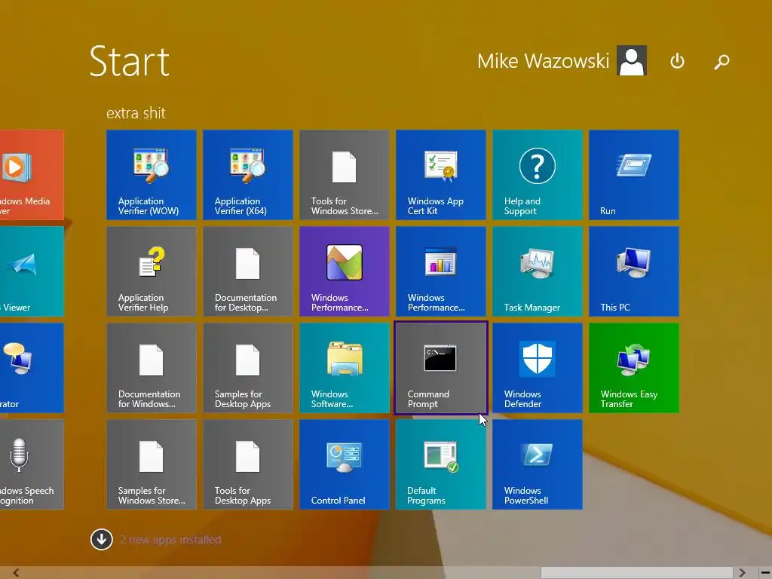Click scrollbar right arrow
The width and height of the screenshot is (772, 579).
point(742,573)
